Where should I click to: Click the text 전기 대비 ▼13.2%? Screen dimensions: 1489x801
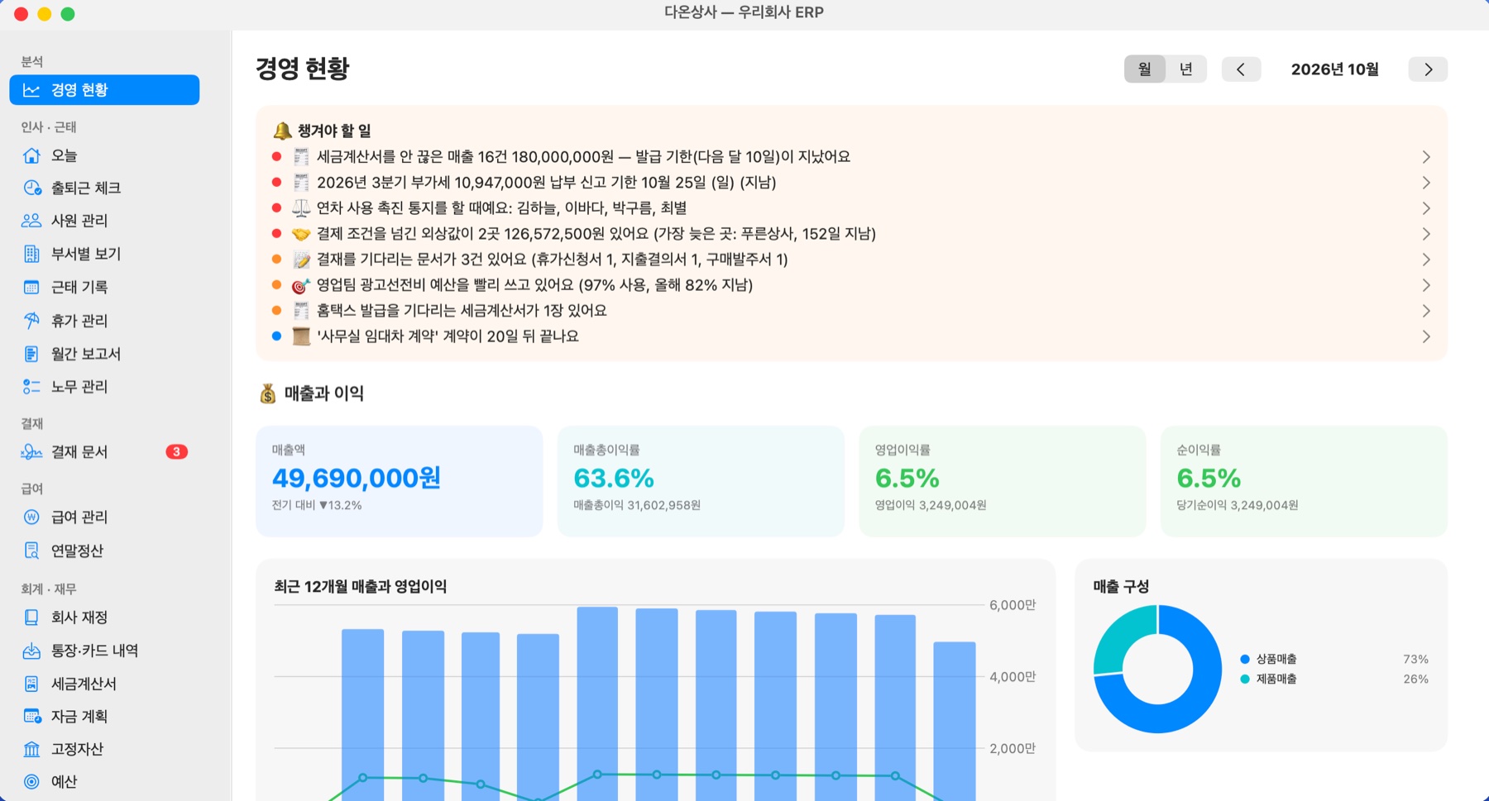click(317, 505)
